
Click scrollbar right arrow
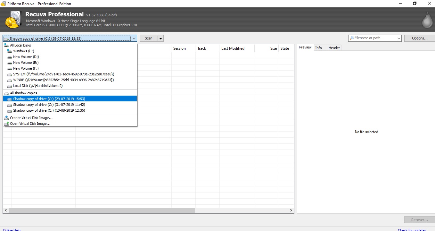pos(291,210)
